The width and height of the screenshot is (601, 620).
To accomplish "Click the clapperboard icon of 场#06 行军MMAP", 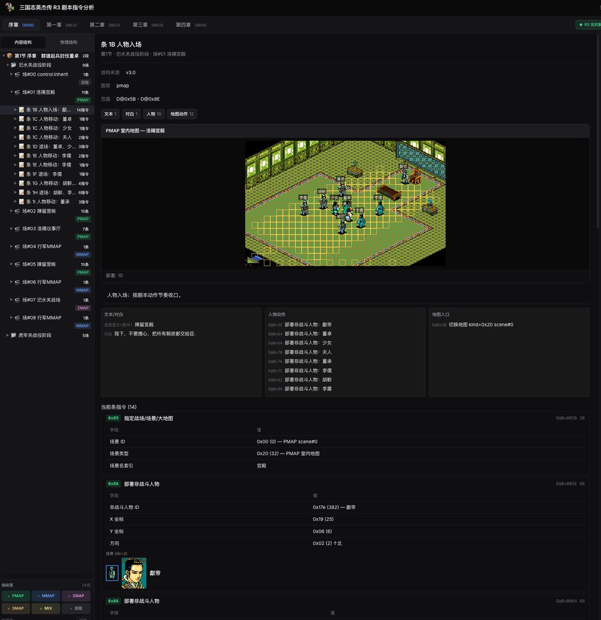I will [x=18, y=282].
